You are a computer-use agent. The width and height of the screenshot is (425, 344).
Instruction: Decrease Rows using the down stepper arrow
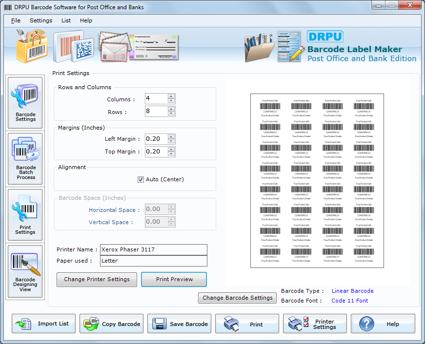coord(171,114)
